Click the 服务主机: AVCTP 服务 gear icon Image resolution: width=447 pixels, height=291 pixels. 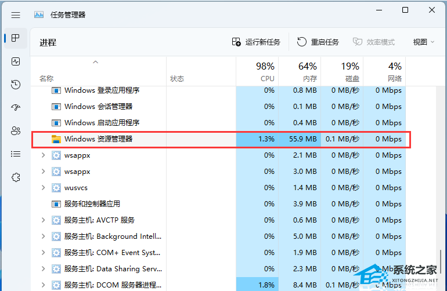click(x=56, y=220)
